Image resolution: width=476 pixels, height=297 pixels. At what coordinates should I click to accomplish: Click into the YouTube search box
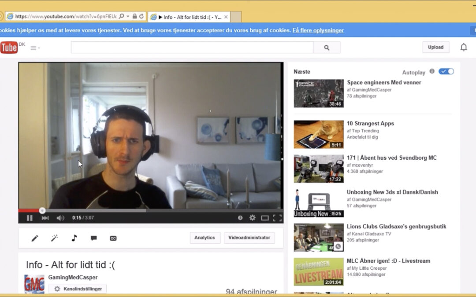point(192,48)
